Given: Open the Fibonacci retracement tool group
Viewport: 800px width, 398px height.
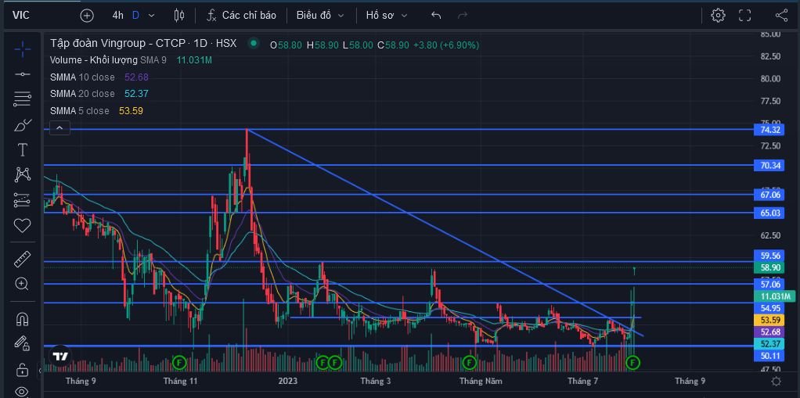Looking at the screenshot, I should click(x=23, y=99).
